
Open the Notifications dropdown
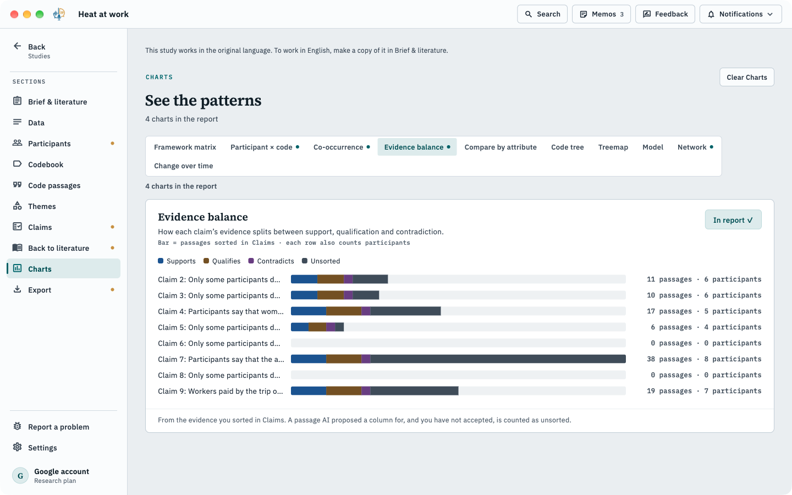tap(740, 14)
